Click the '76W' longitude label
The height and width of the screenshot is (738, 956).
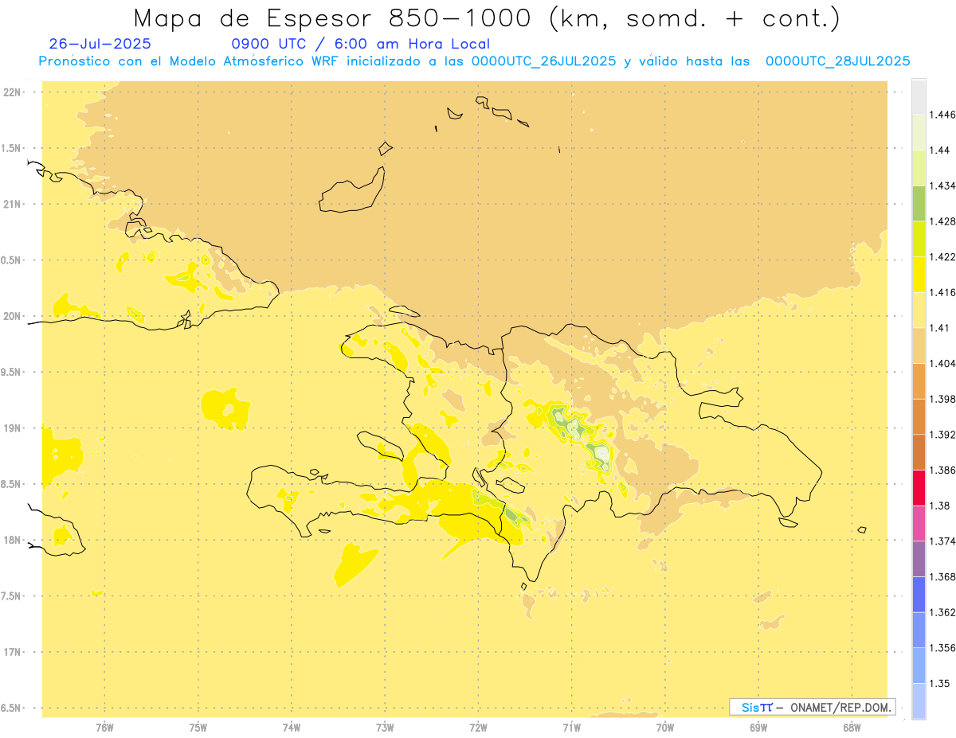pos(104,728)
